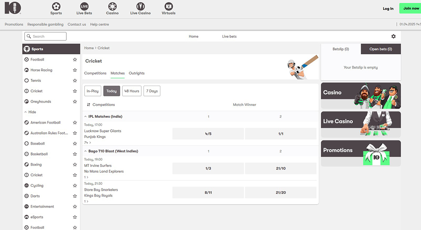Go to Home in the breadcrumb
This screenshot has height=230, width=421.
pos(89,48)
